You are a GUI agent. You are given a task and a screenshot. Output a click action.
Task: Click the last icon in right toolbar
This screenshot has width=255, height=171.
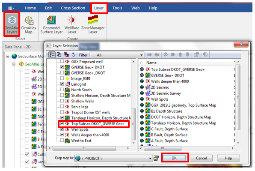click(205, 55)
